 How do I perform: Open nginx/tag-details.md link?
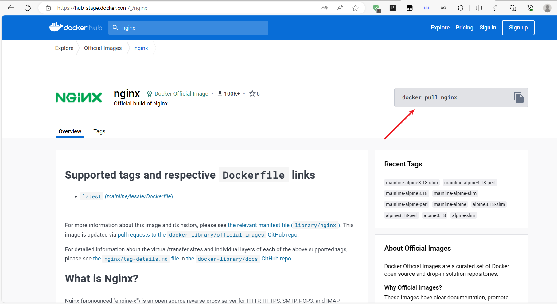136,259
